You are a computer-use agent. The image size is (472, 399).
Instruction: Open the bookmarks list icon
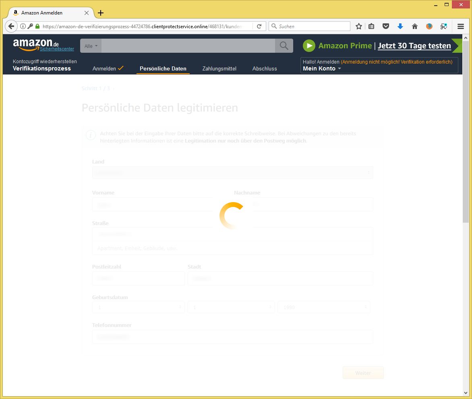coord(371,26)
